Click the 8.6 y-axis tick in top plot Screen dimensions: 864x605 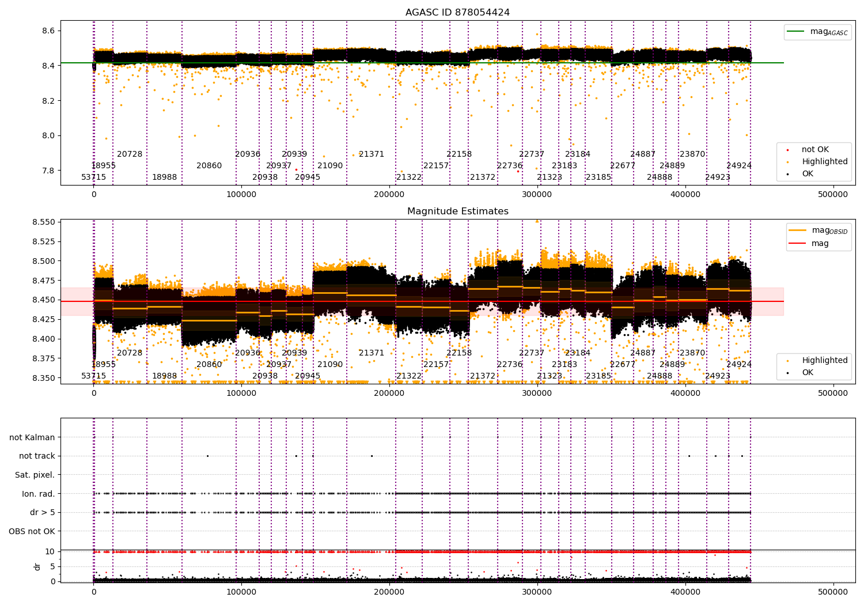click(48, 31)
